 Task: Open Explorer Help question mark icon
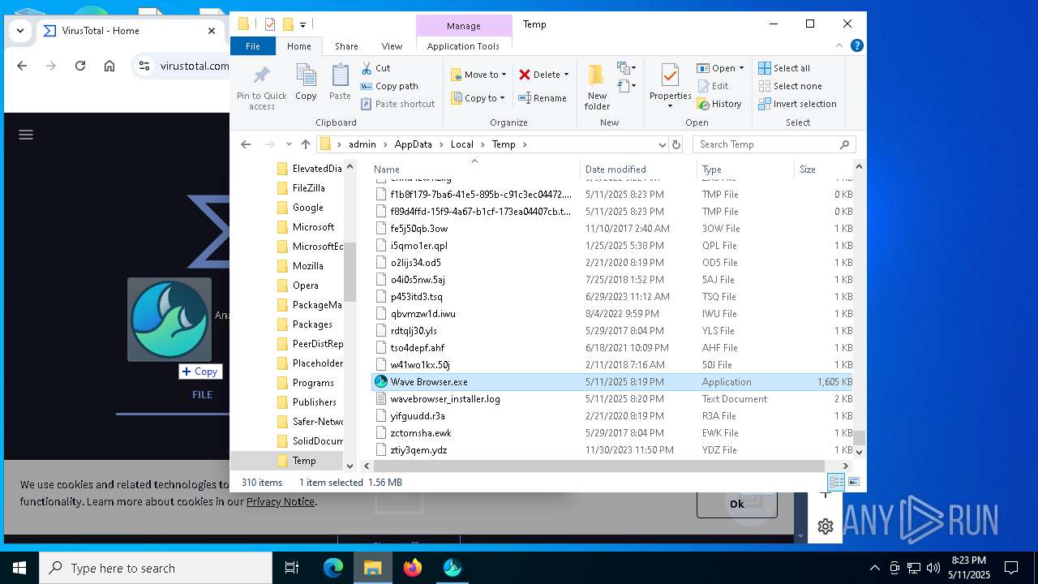[x=857, y=46]
